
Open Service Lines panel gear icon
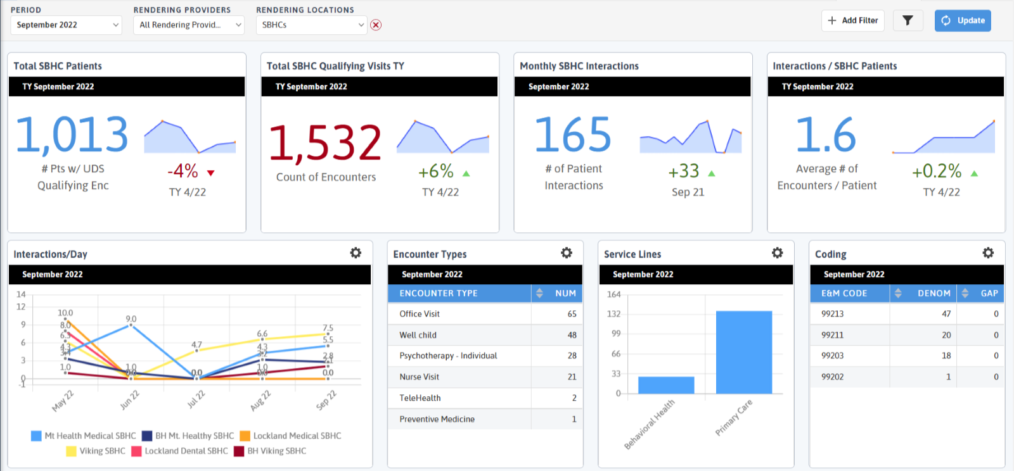tap(778, 253)
